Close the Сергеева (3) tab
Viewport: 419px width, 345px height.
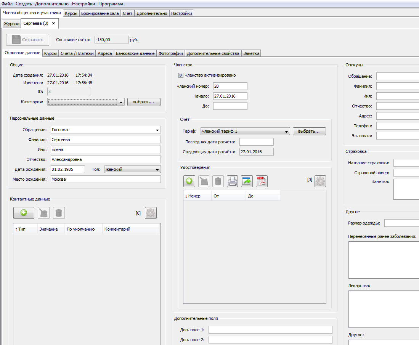pos(53,23)
